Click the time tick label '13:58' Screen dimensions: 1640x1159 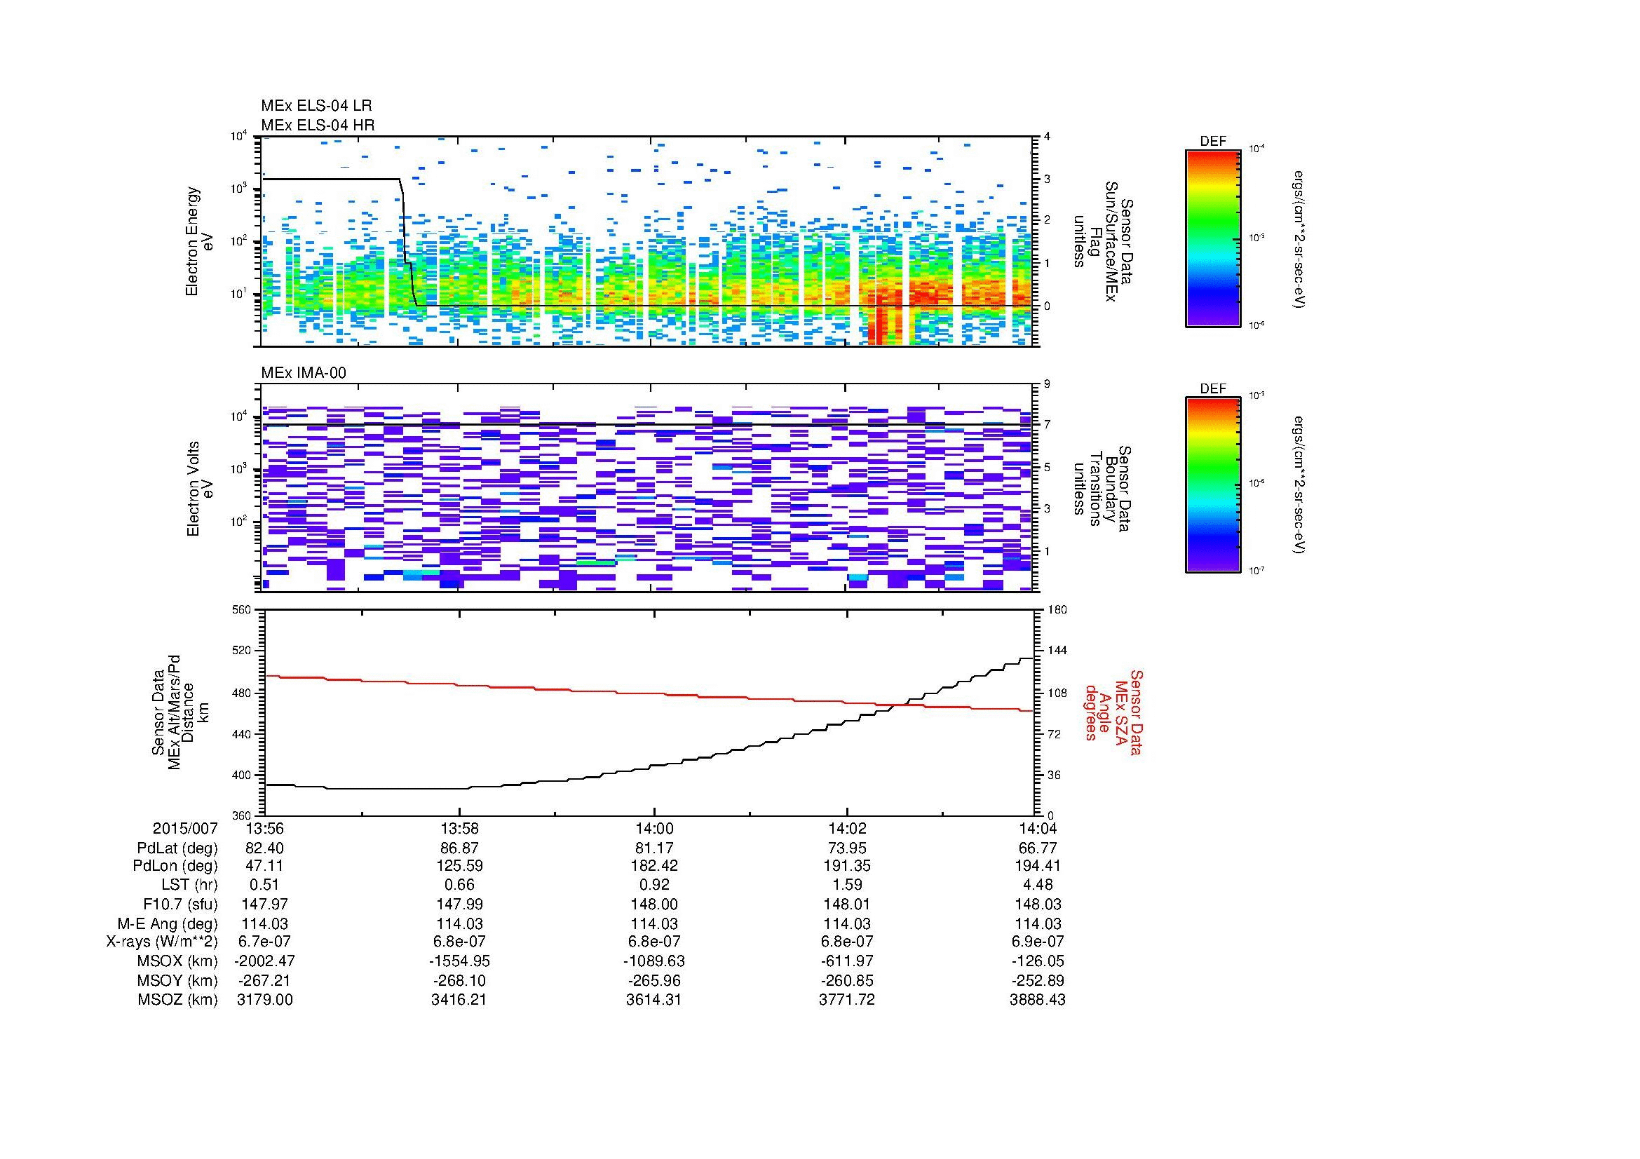coord(459,828)
